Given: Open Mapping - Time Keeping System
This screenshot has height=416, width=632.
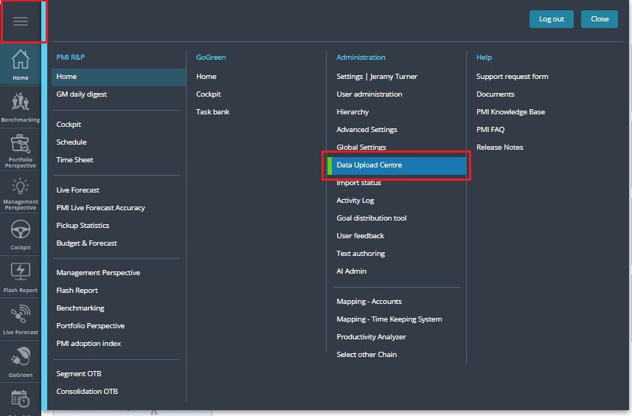Looking at the screenshot, I should tap(389, 319).
